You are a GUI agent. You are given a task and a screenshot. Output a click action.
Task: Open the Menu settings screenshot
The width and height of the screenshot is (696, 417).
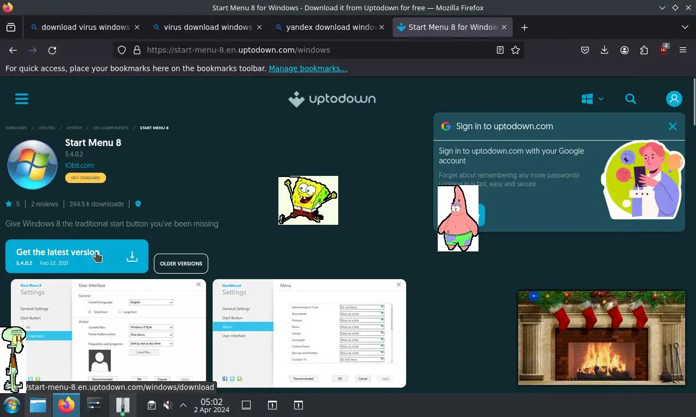coord(309,333)
